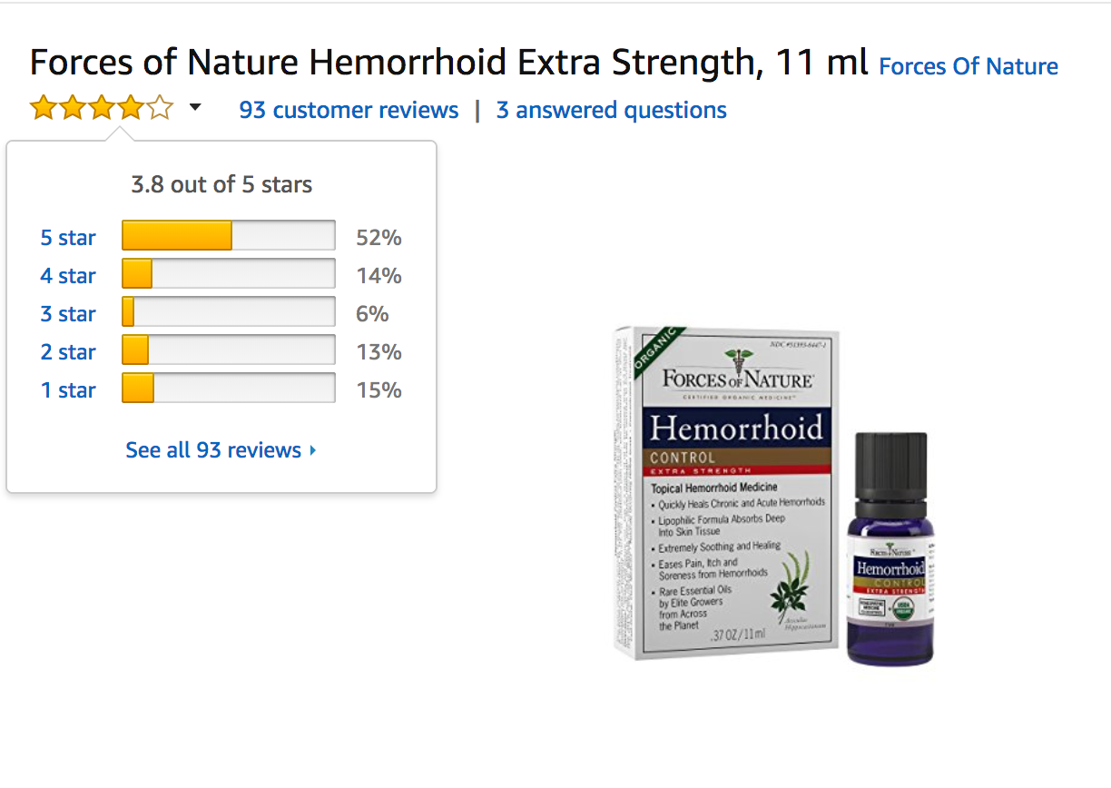The height and width of the screenshot is (788, 1111).
Task: Click the 52% five-star percentage
Action: (x=379, y=238)
